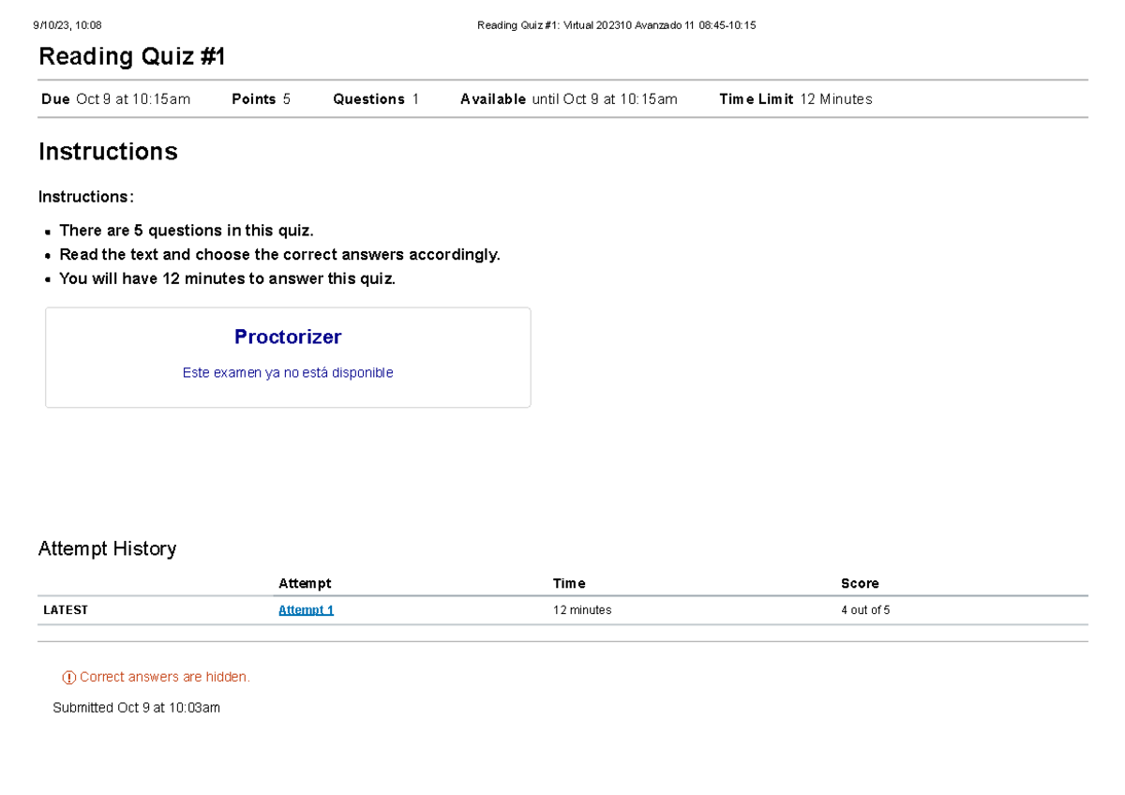Click the Este examen ya no está disponible link
Image resolution: width=1125 pixels, height=795 pixels.
pos(288,372)
